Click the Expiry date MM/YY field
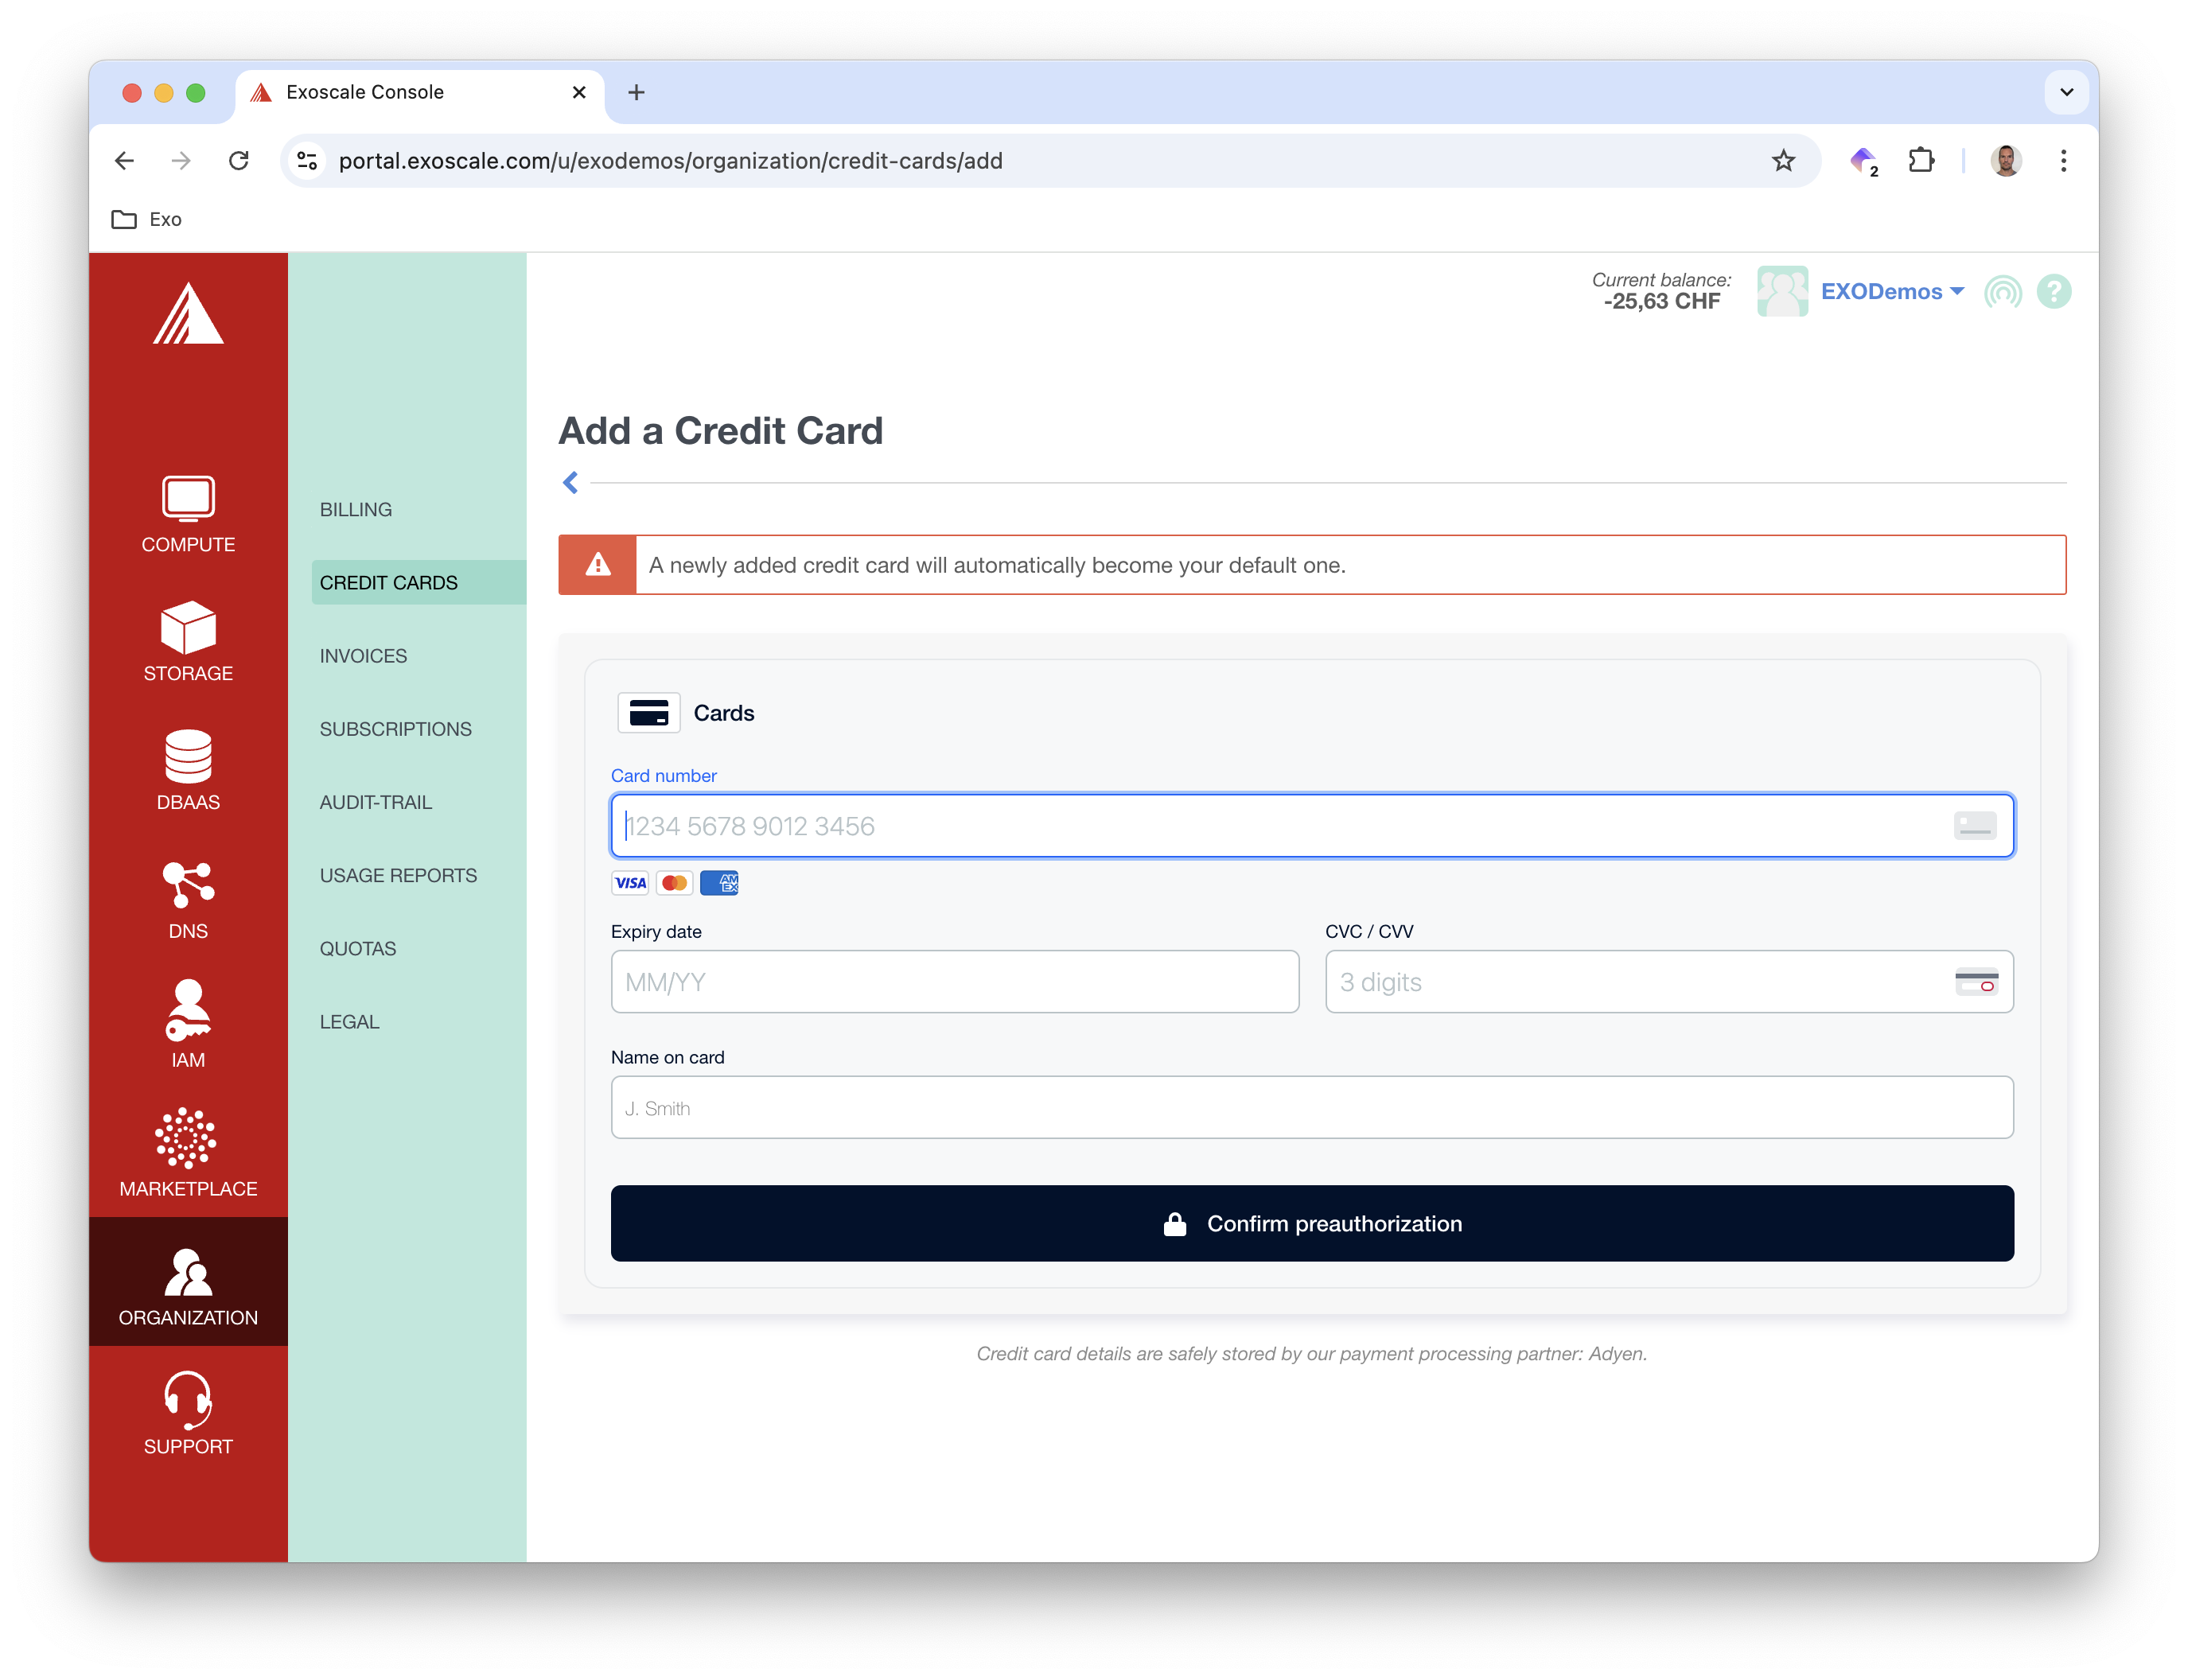This screenshot has width=2188, height=1680. (x=954, y=982)
